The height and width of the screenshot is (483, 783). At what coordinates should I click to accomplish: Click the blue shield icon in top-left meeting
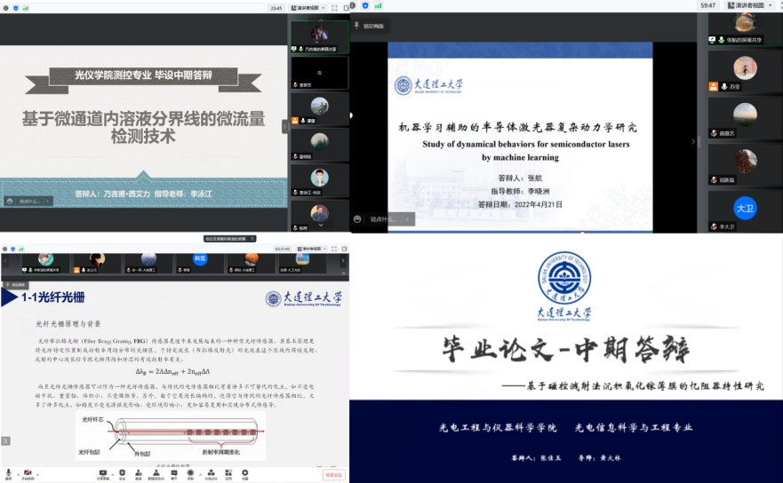(15, 8)
